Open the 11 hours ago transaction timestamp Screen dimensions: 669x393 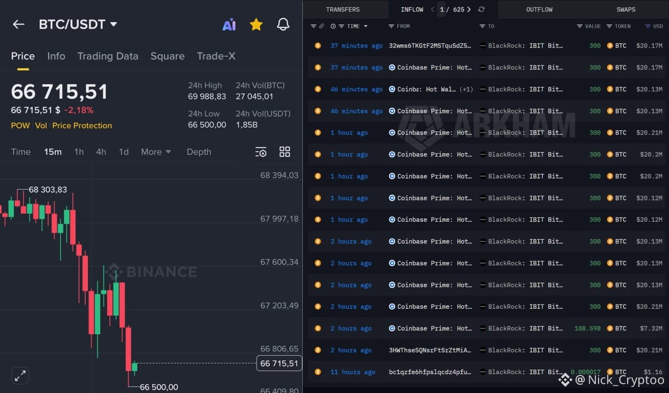pos(353,372)
